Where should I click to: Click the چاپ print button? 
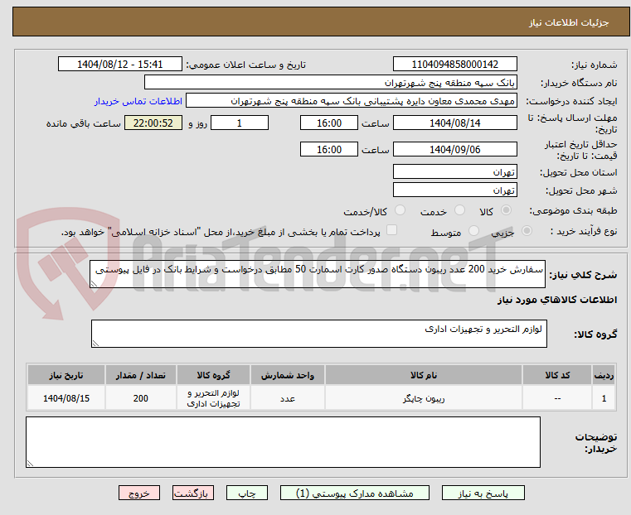click(247, 493)
